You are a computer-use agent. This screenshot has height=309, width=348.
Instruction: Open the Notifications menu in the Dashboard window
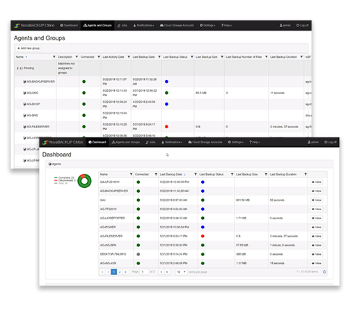[x=172, y=142]
